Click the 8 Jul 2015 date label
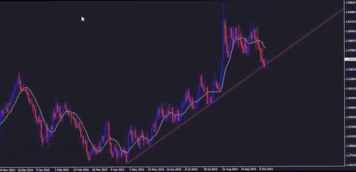The width and height of the screenshot is (356, 172). [191, 170]
